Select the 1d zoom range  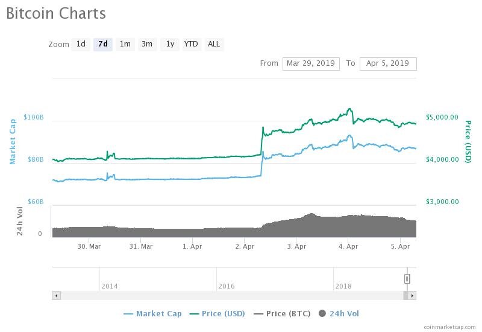click(81, 44)
